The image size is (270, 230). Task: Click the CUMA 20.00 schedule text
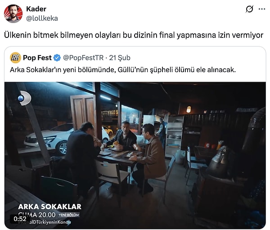pyautogui.click(x=37, y=215)
